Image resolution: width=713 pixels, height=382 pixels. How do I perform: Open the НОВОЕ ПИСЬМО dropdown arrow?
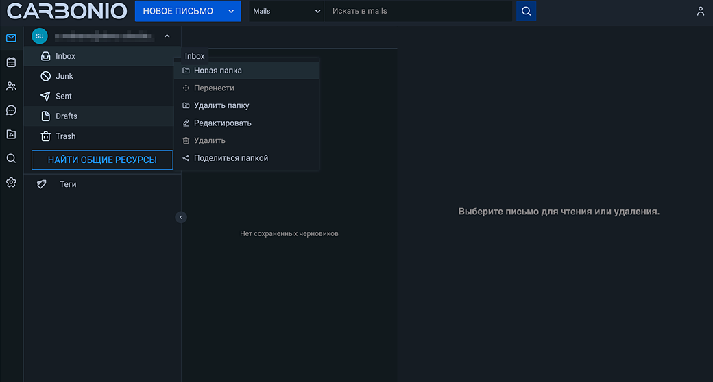(x=231, y=11)
